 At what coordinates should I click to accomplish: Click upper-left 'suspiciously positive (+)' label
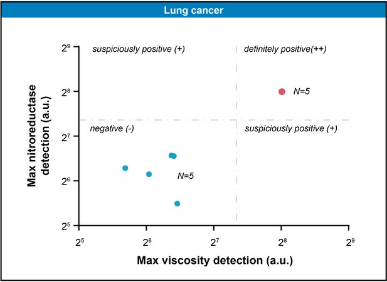pos(139,49)
